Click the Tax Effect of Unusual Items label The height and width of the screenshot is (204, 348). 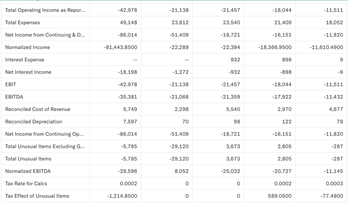click(x=37, y=196)
